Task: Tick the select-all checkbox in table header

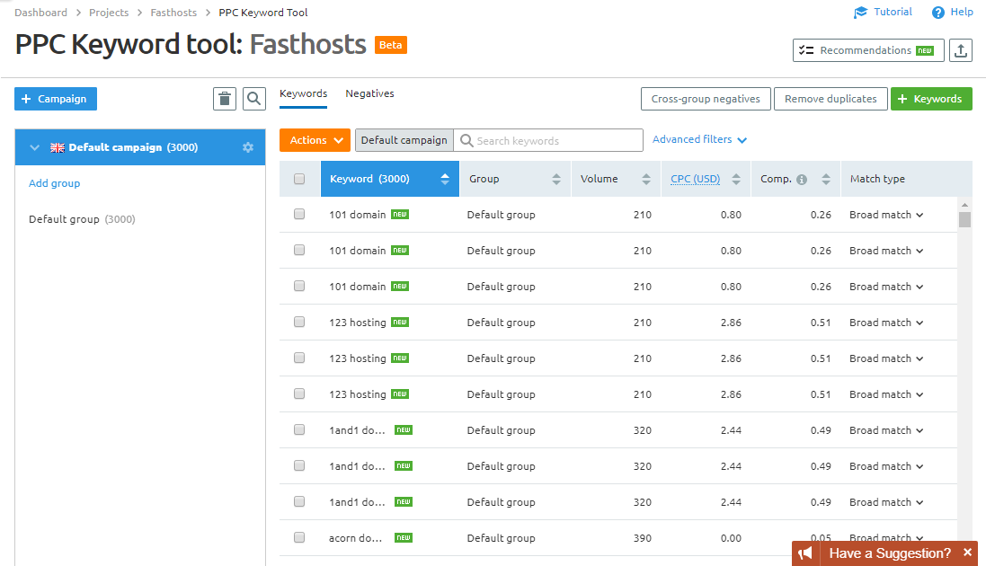Action: pyautogui.click(x=299, y=179)
